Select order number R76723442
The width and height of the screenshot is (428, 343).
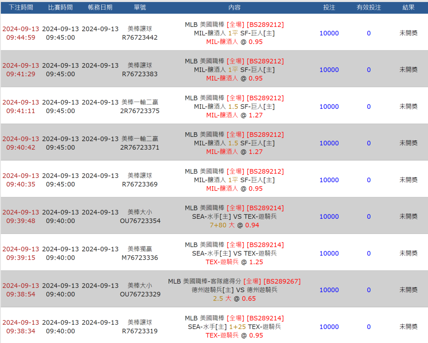pos(140,37)
